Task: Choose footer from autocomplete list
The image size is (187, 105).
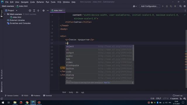Action: click(x=99, y=78)
